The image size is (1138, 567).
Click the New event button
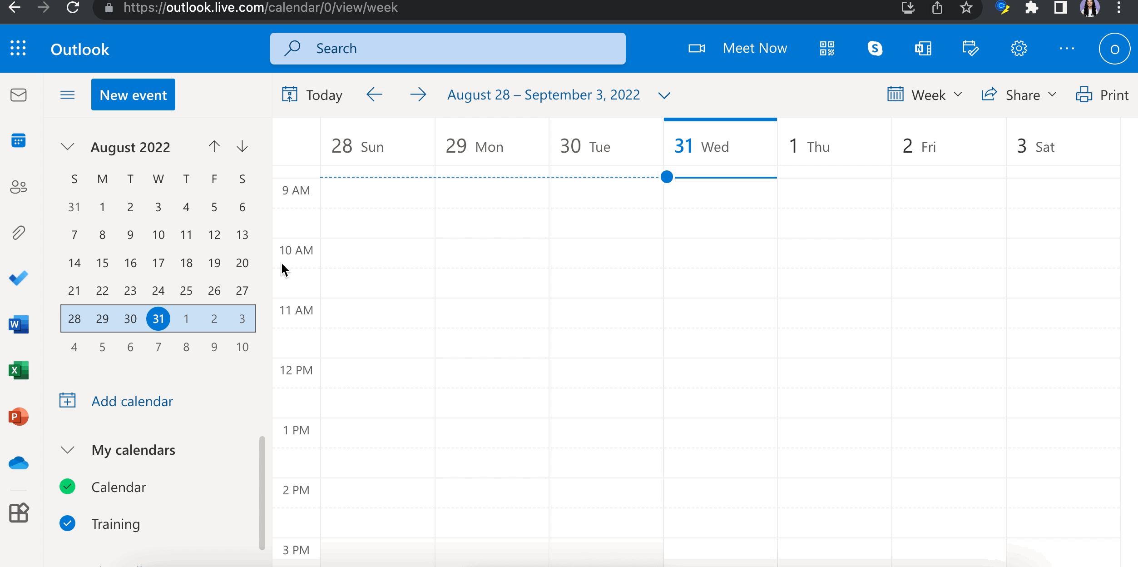tap(133, 95)
